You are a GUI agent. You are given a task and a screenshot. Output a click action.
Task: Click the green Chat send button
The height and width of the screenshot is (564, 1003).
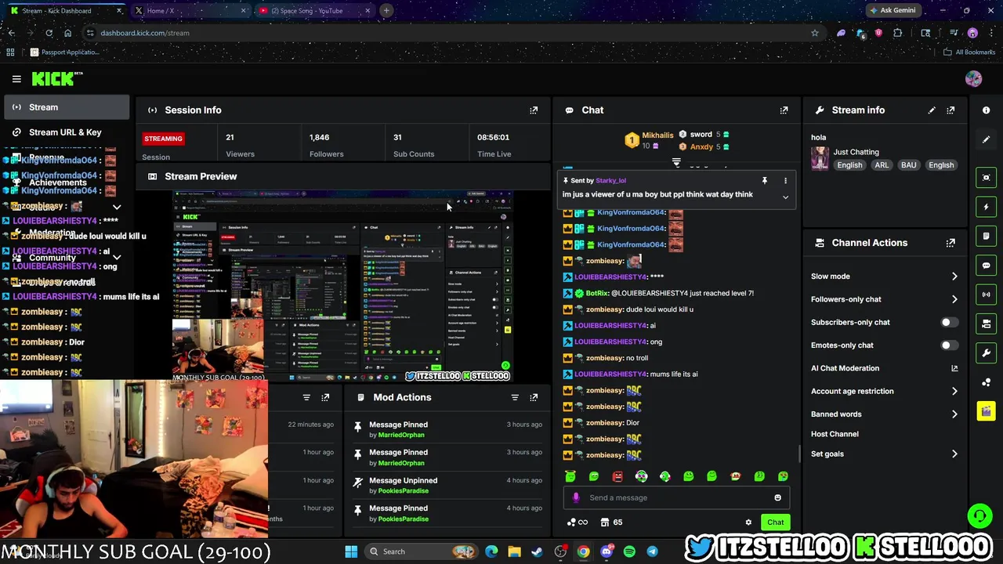[775, 522]
